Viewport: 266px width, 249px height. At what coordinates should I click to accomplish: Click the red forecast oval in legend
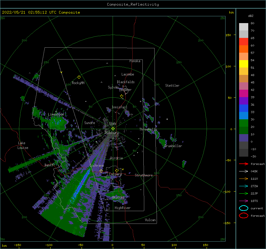coord(244,216)
